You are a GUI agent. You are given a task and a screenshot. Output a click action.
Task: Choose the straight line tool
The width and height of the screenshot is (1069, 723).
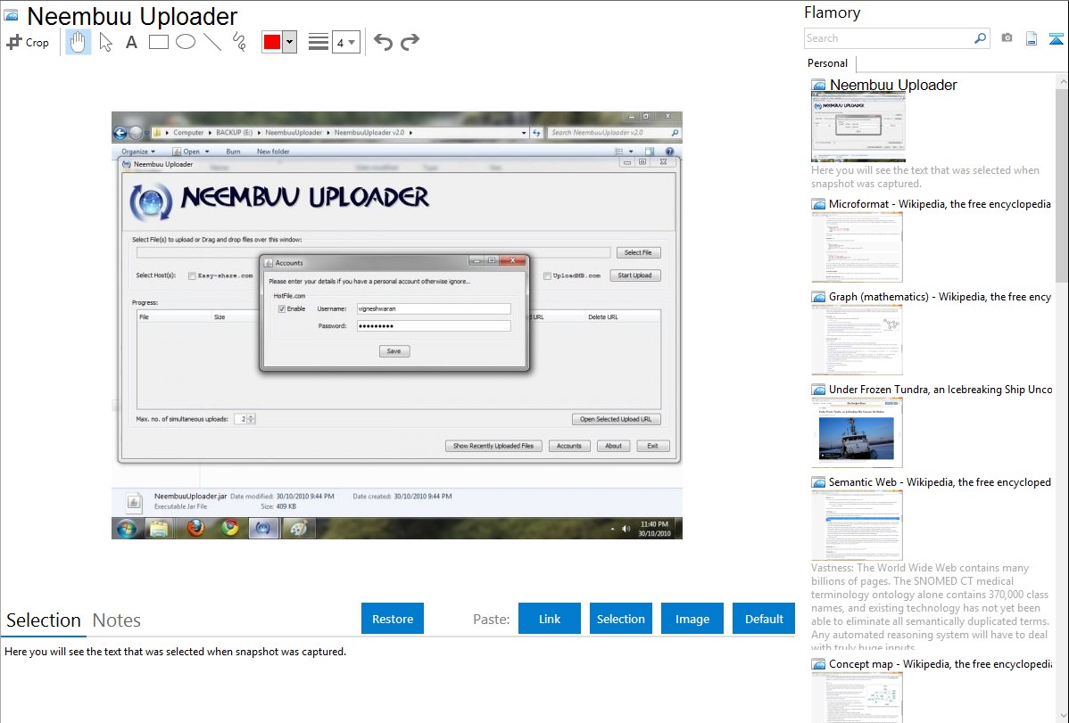click(212, 42)
